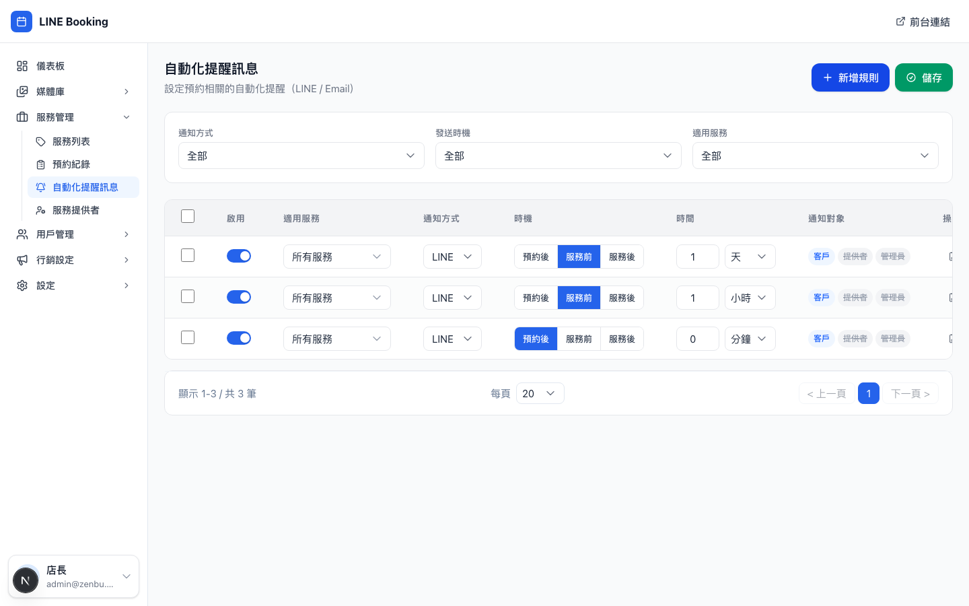Disable the first rule's blue toggle

(x=239, y=256)
